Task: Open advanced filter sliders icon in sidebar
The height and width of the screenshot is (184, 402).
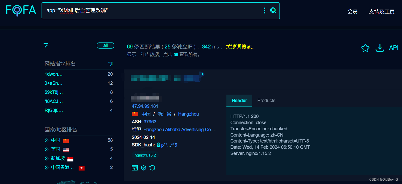Action: click(x=46, y=45)
